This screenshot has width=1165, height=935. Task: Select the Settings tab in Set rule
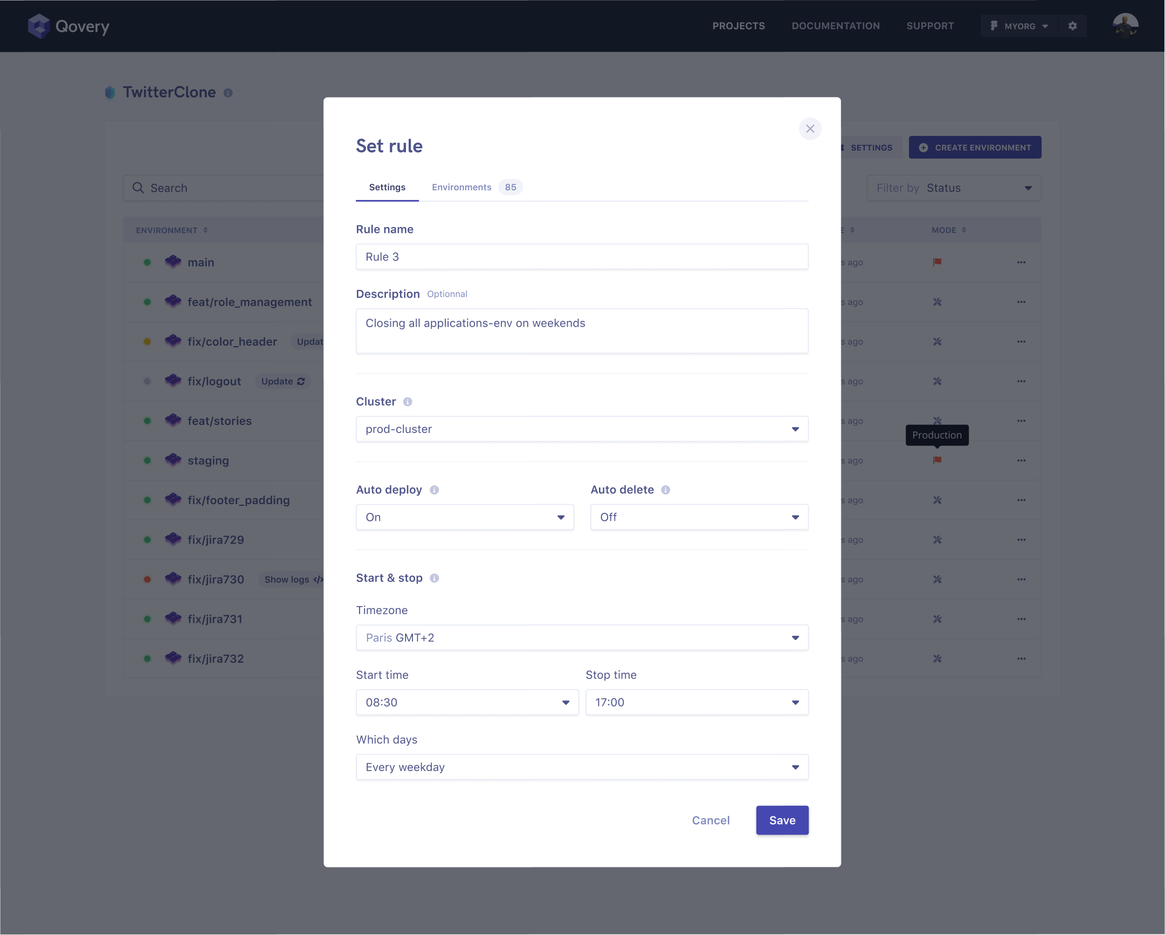[387, 187]
